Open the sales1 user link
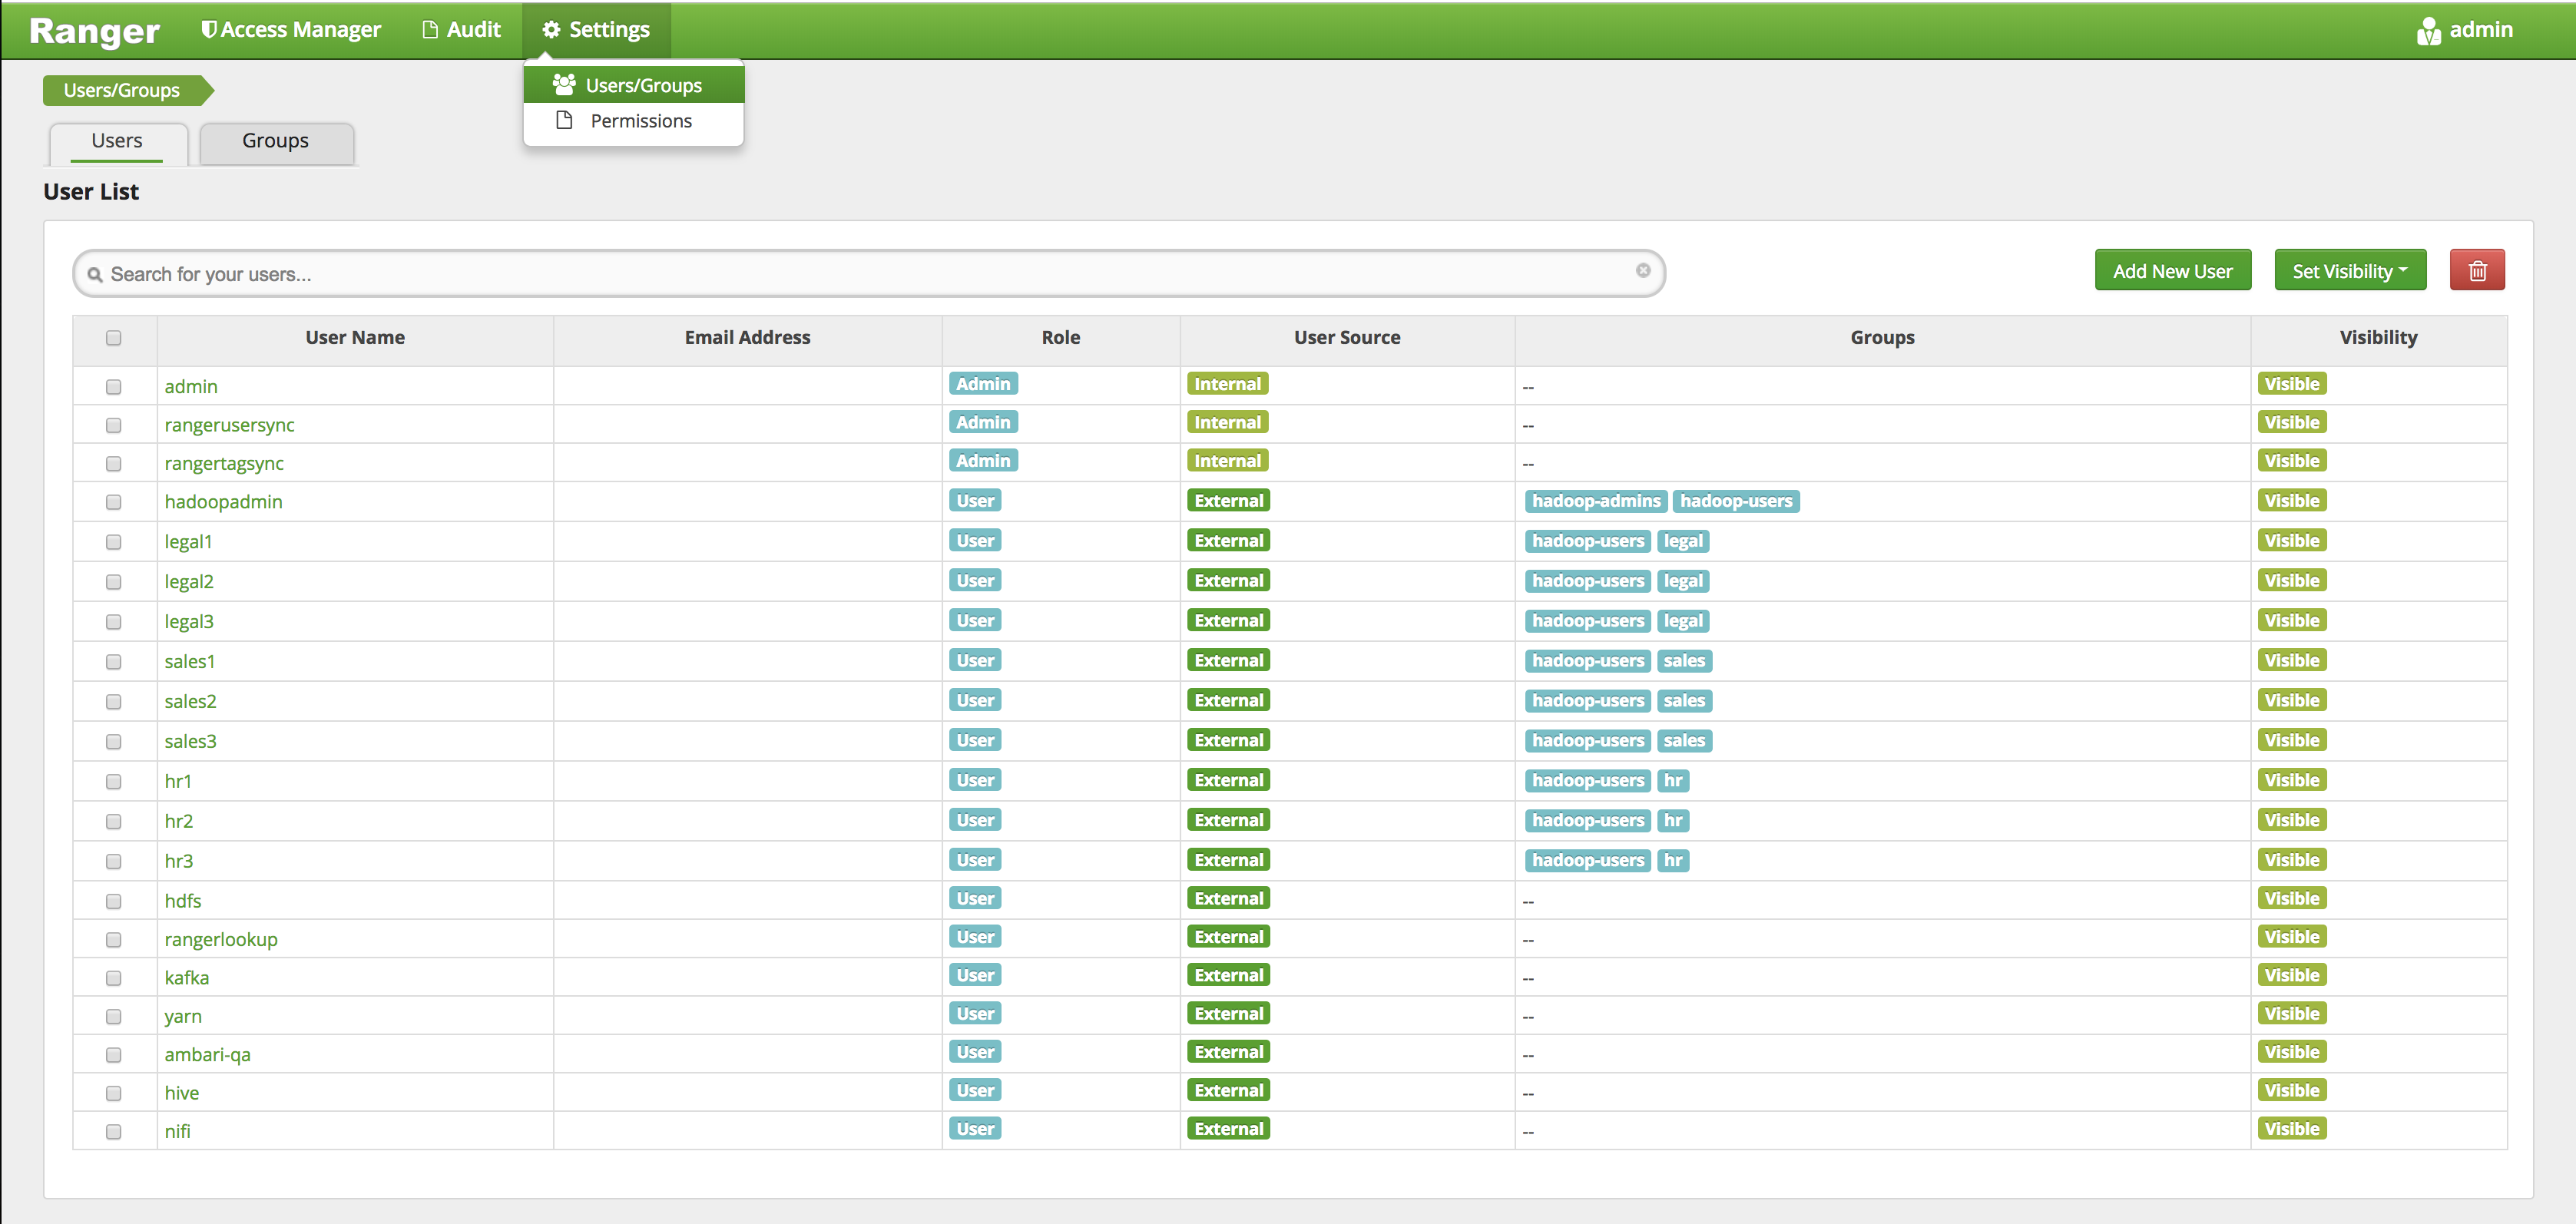The image size is (2576, 1224). pyautogui.click(x=190, y=661)
